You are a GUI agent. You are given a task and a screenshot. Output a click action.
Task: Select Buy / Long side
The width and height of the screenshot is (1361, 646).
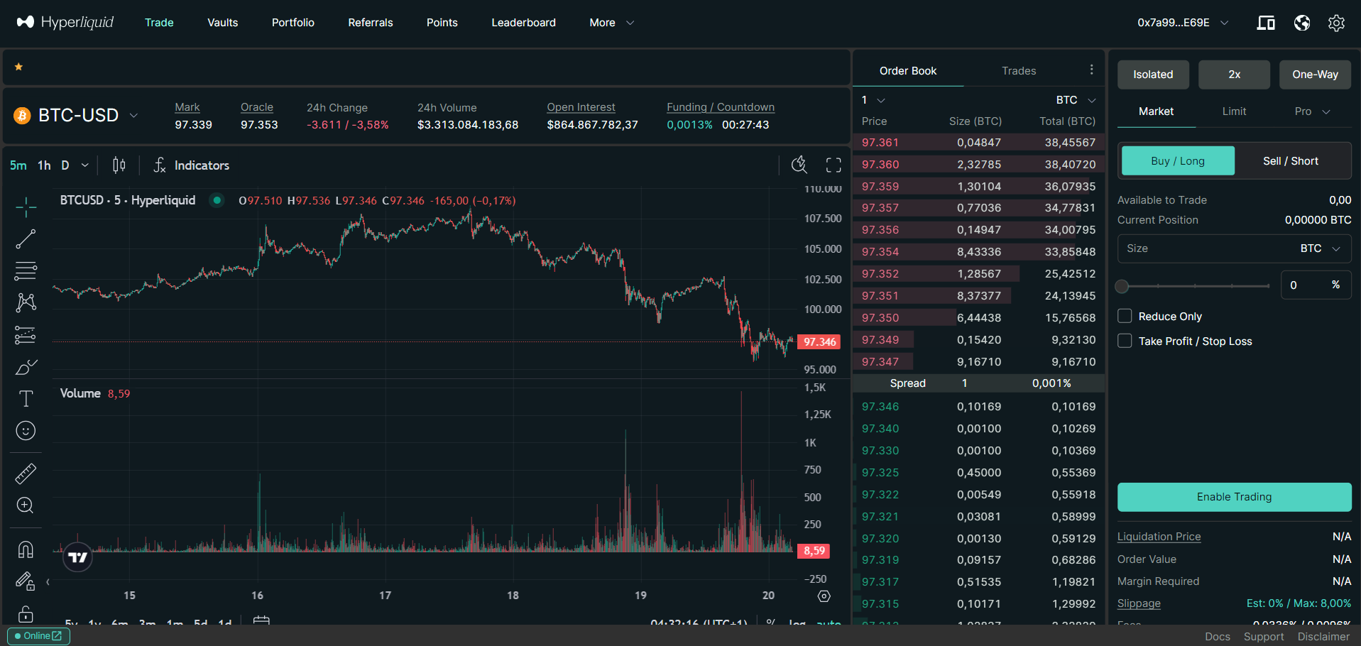tap(1178, 161)
